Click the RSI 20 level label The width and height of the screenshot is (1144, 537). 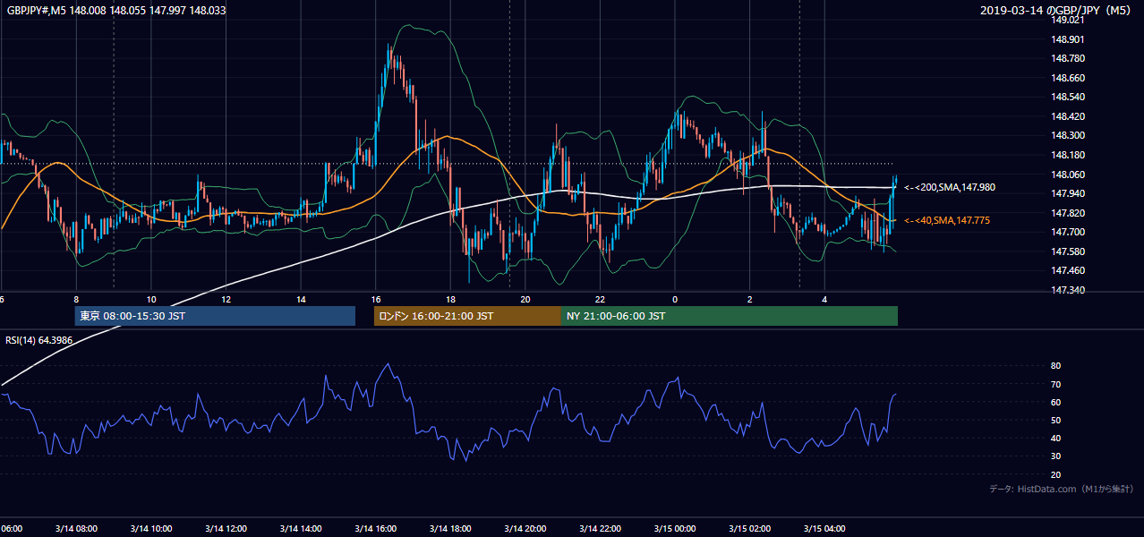point(1055,474)
